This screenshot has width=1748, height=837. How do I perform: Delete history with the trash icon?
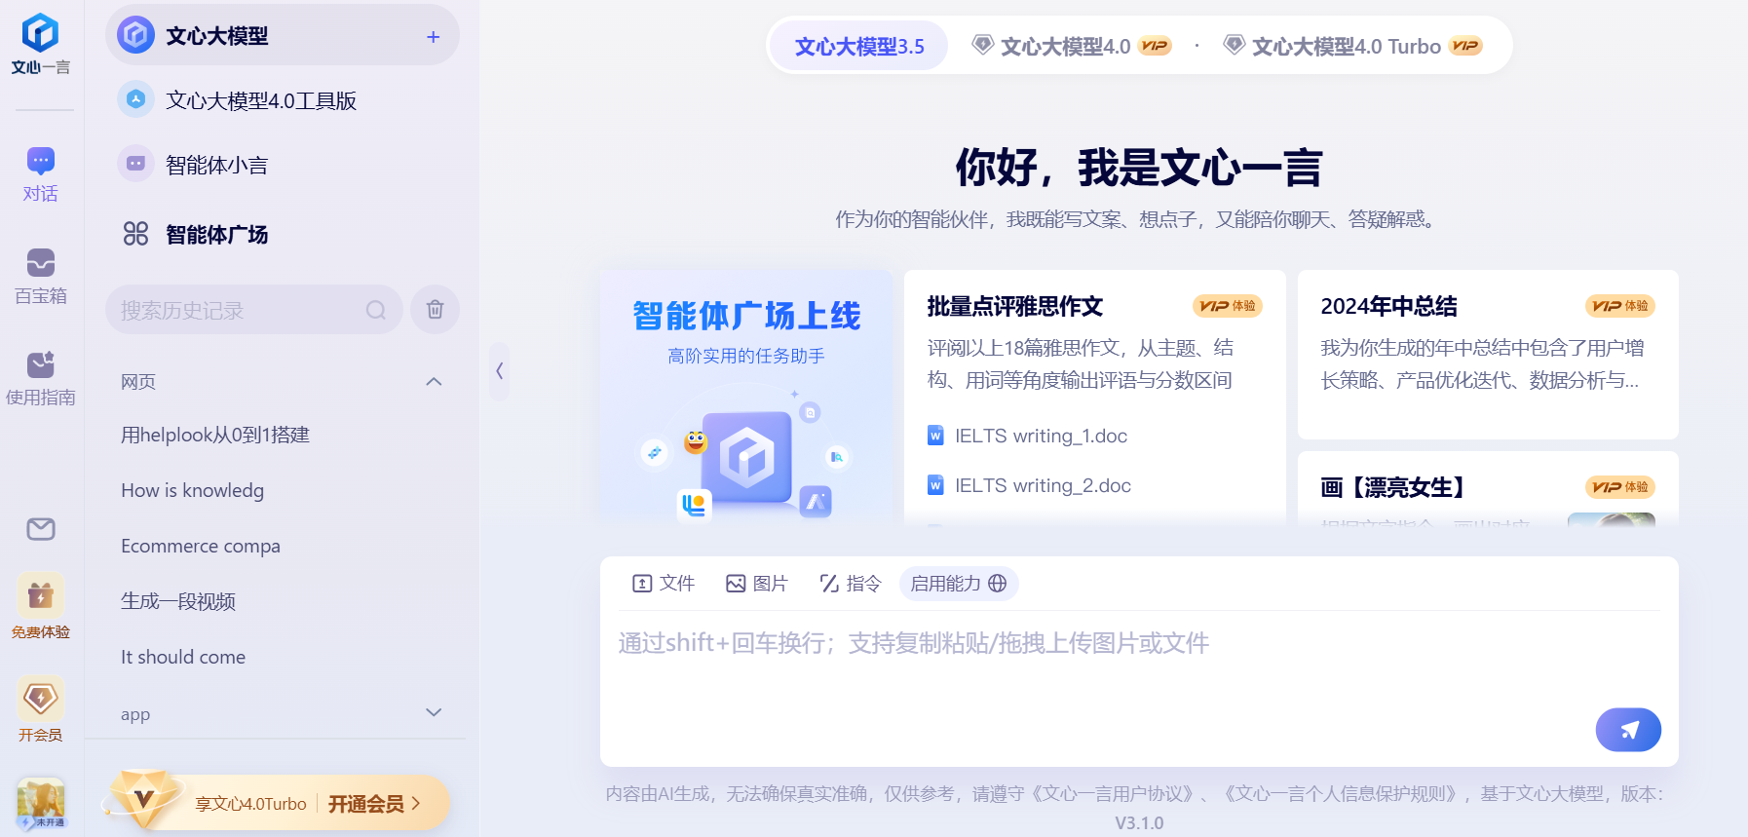pos(435,310)
